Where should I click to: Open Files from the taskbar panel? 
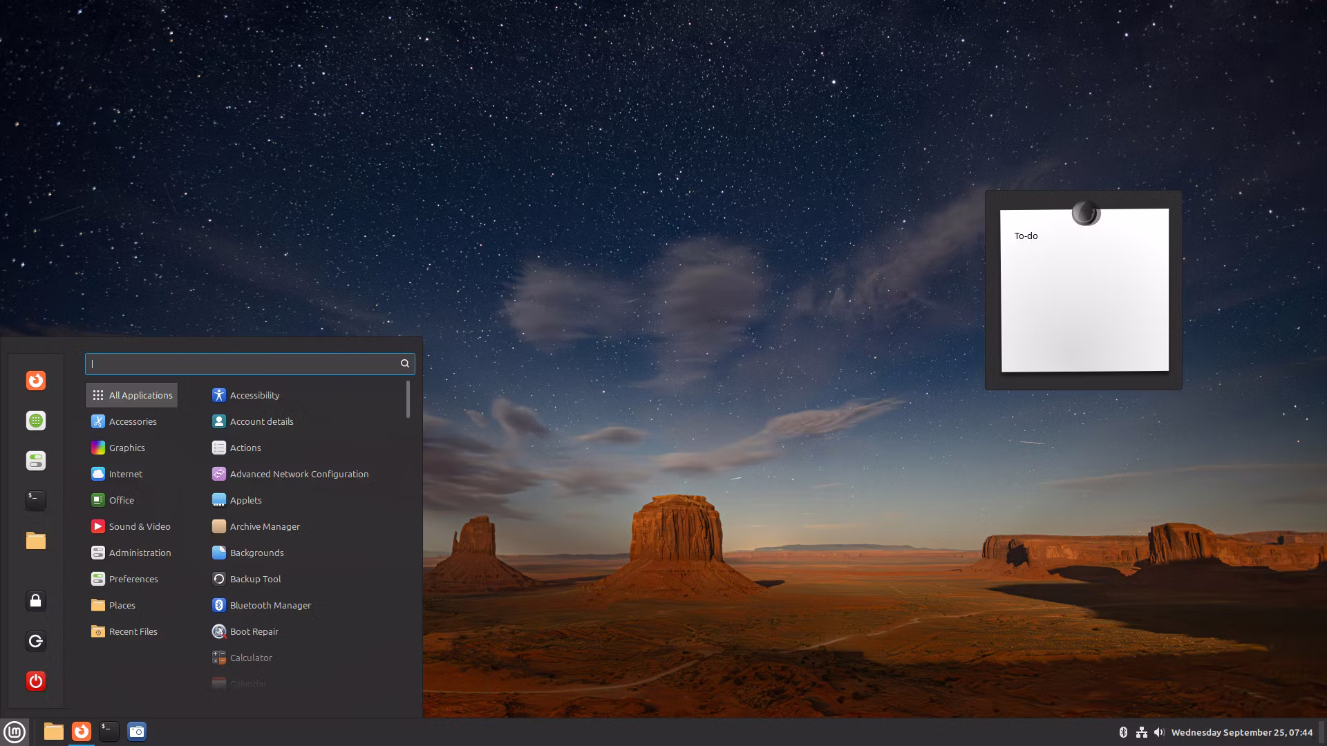pyautogui.click(x=53, y=731)
